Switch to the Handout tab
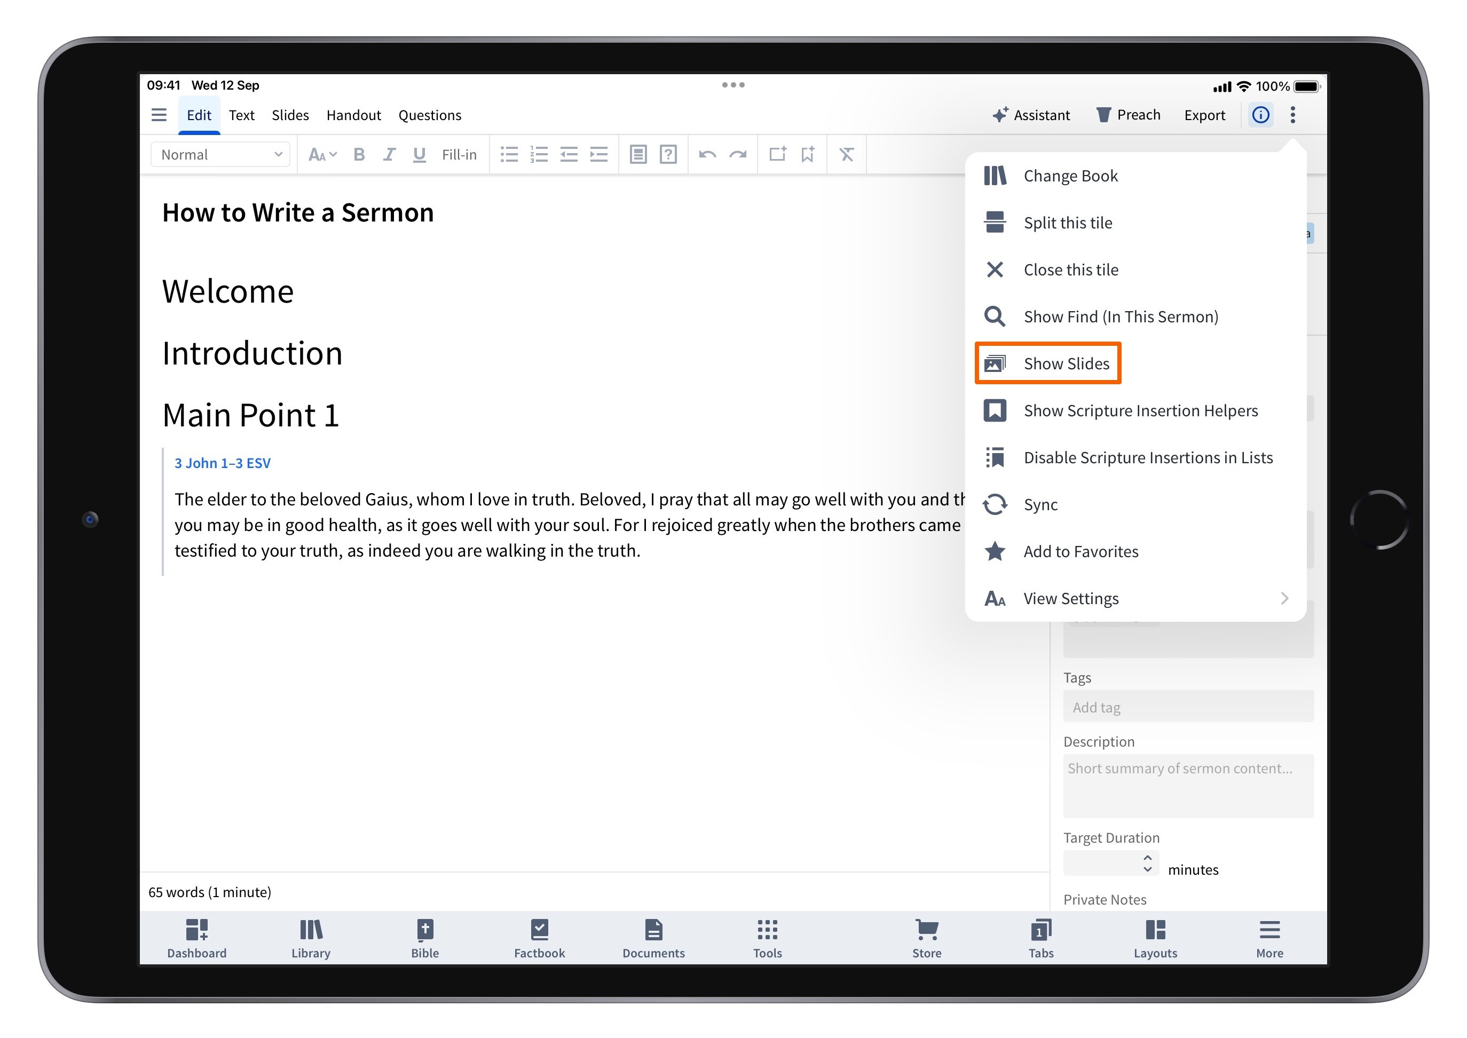 tap(353, 115)
